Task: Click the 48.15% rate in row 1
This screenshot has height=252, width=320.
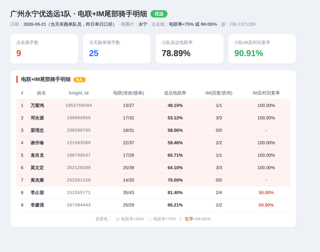Action: (x=175, y=105)
